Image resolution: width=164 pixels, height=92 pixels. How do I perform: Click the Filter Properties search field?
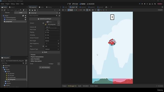point(43,16)
